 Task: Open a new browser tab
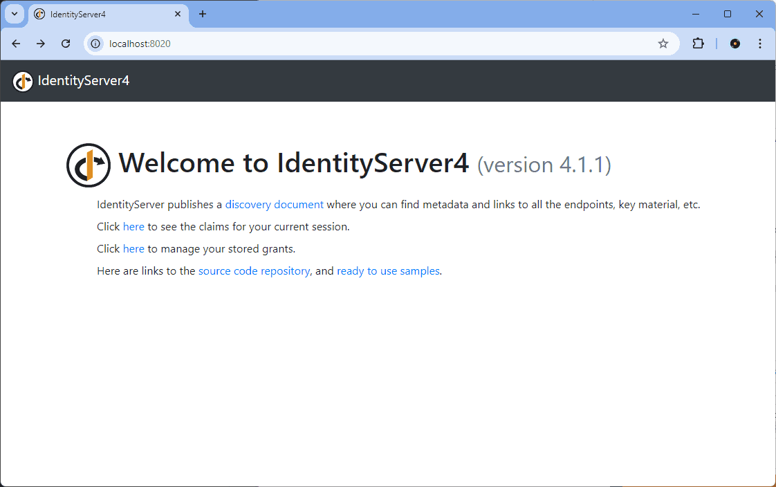pyautogui.click(x=203, y=14)
